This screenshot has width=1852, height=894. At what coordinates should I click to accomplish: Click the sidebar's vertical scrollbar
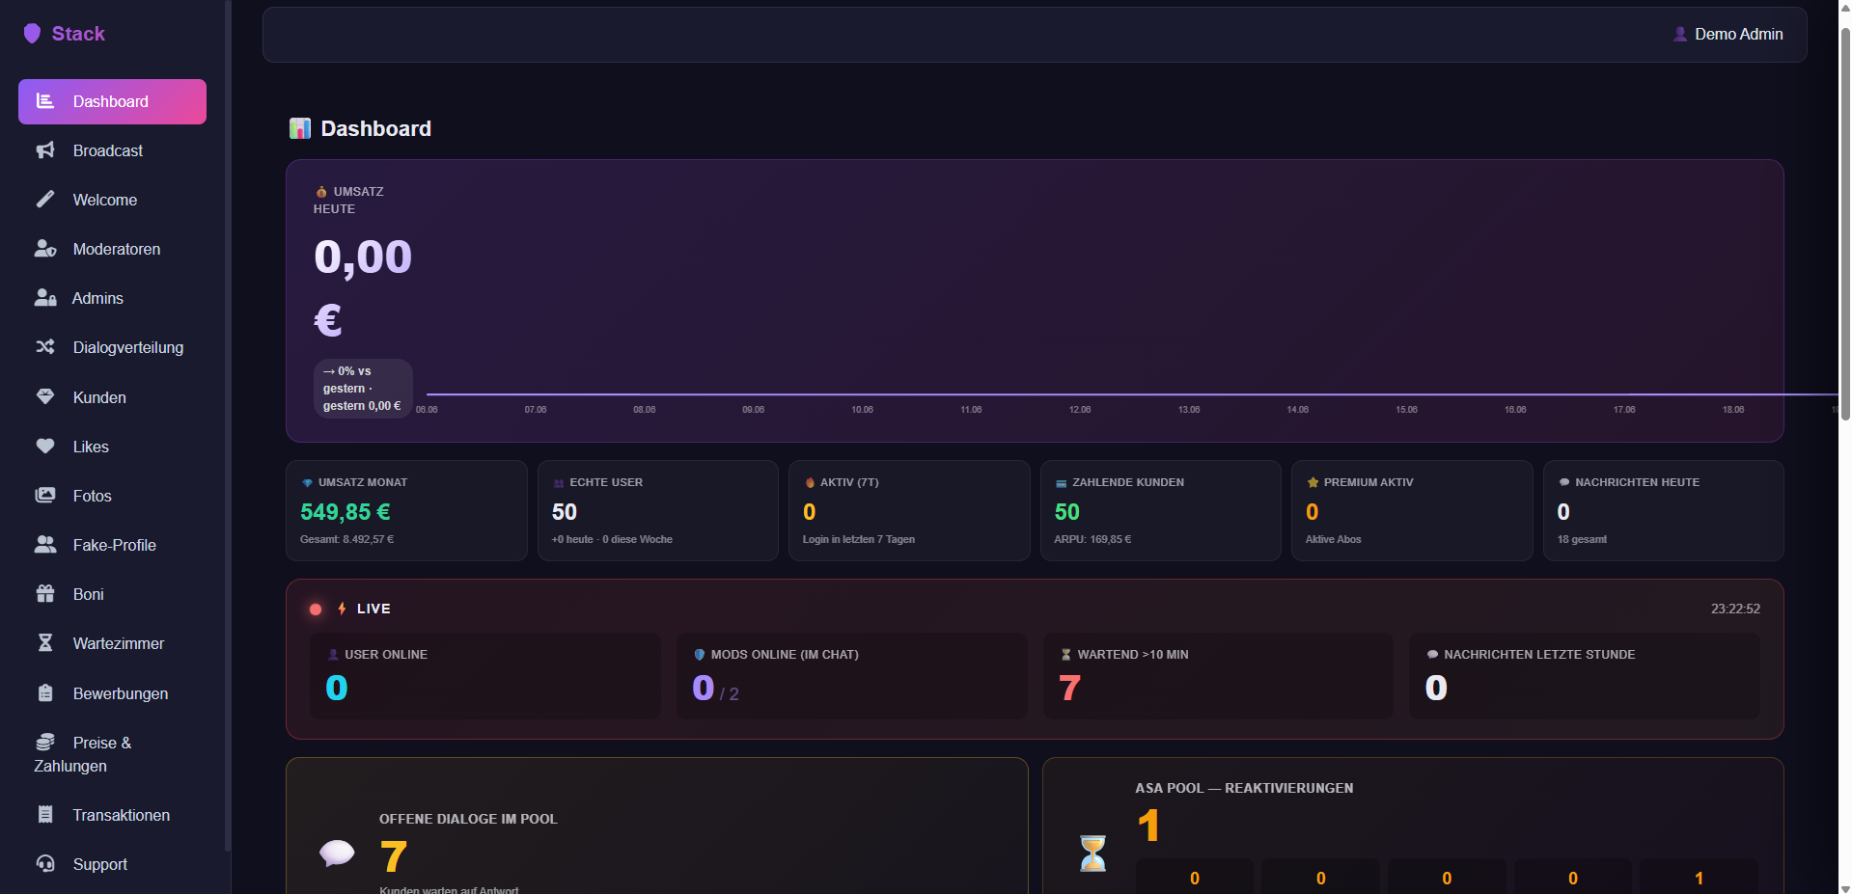pos(228,424)
